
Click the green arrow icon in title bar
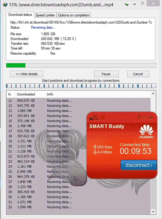coord(127,4)
